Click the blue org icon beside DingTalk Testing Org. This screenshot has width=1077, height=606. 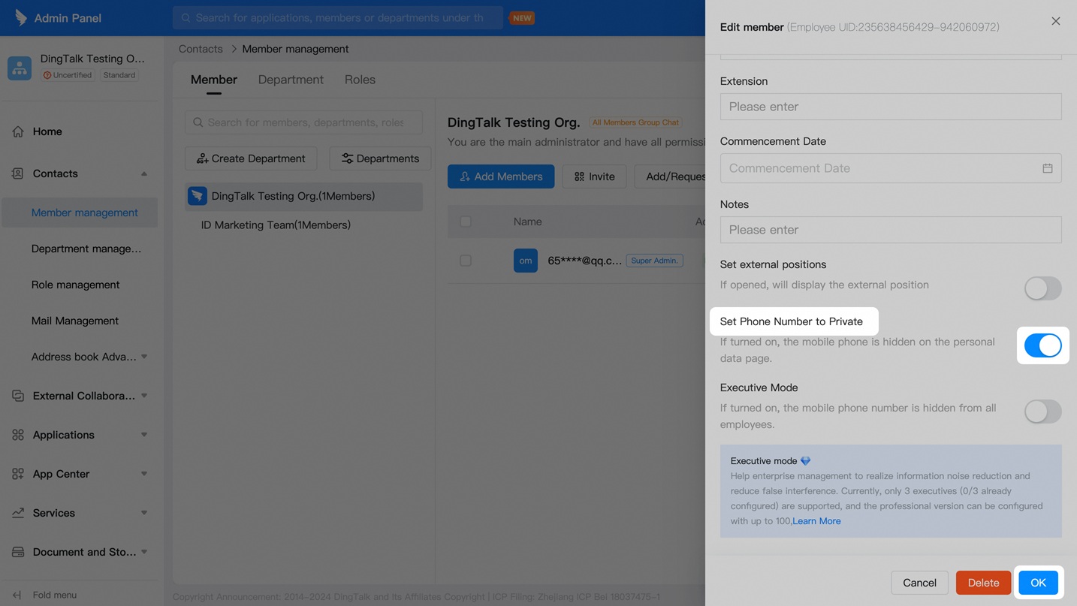tap(198, 196)
